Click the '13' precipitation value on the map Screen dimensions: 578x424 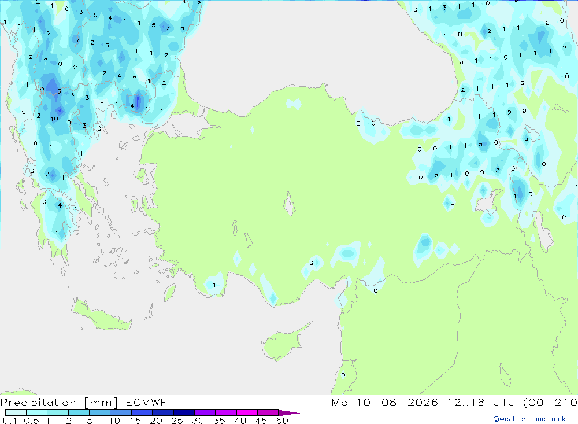57,91
